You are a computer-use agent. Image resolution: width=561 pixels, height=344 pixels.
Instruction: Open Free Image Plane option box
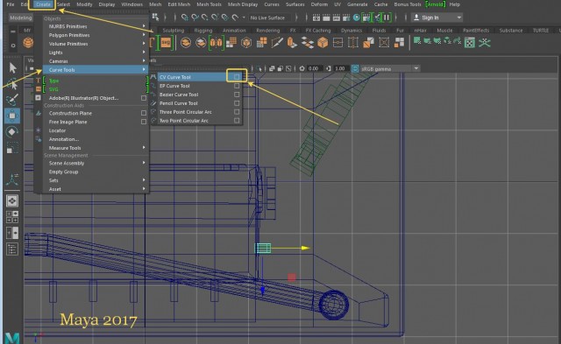(x=144, y=122)
